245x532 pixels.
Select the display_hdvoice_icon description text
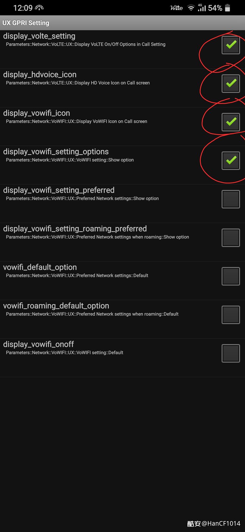(78, 83)
